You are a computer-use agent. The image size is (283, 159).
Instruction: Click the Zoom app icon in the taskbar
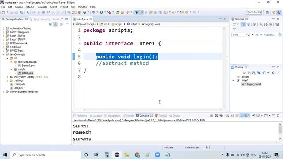click(157, 155)
